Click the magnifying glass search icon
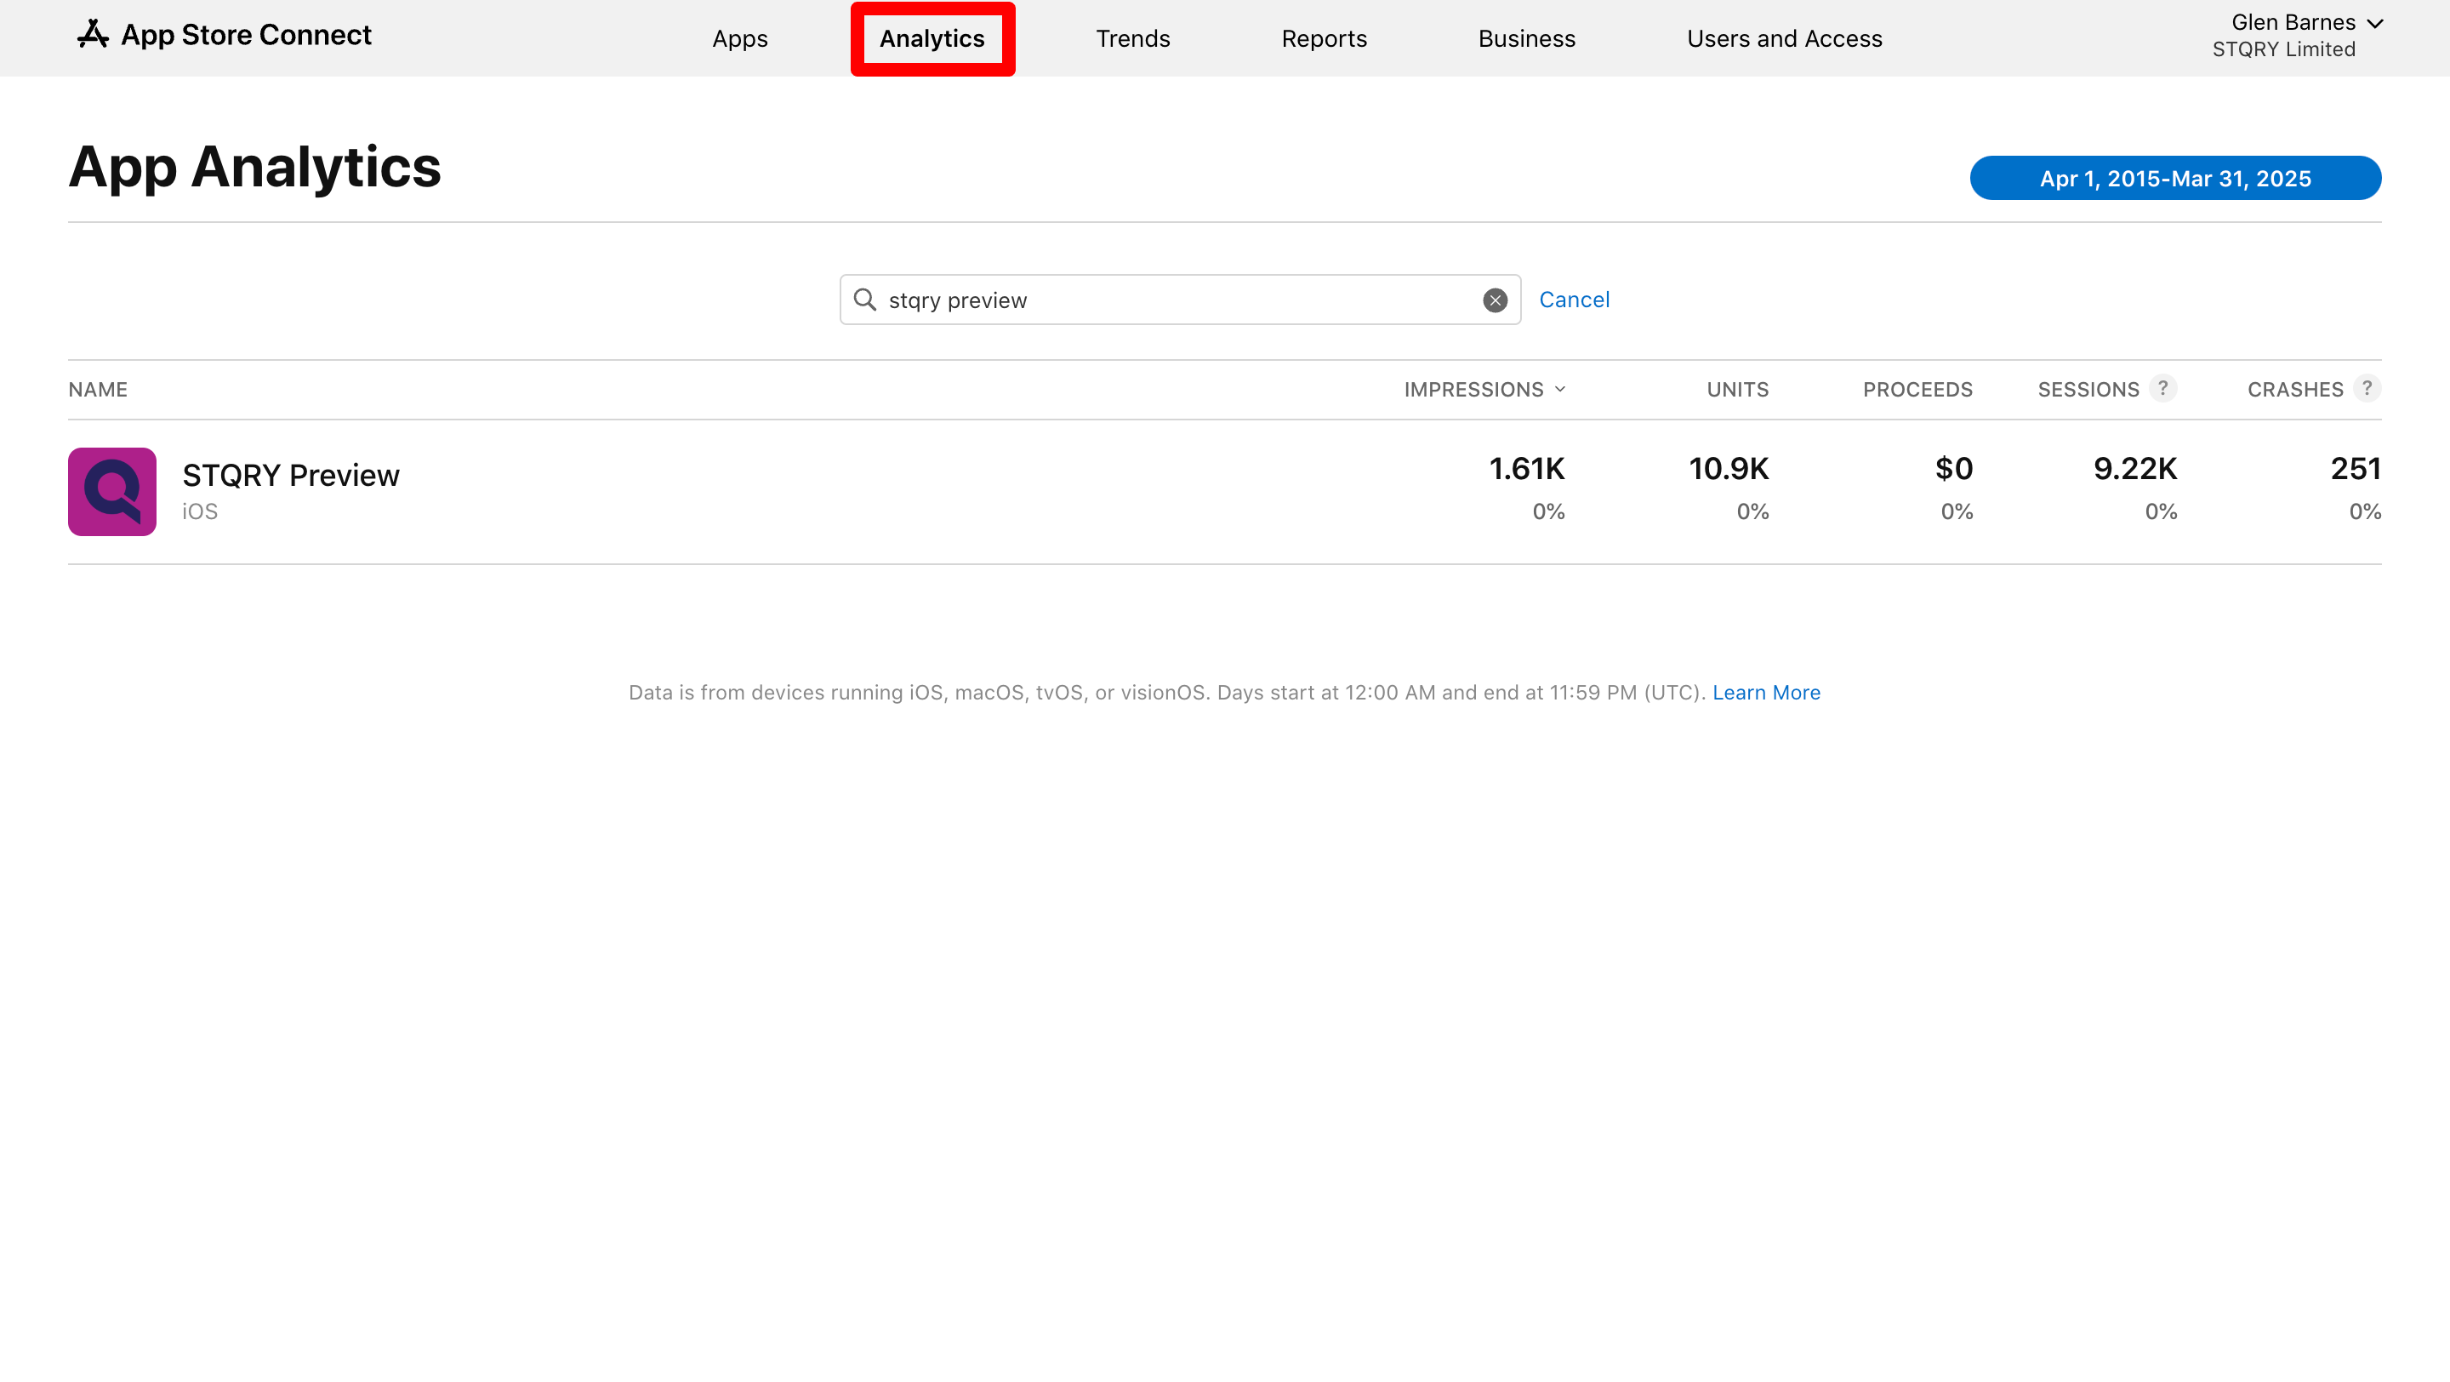The height and width of the screenshot is (1382, 2450). pos(864,300)
